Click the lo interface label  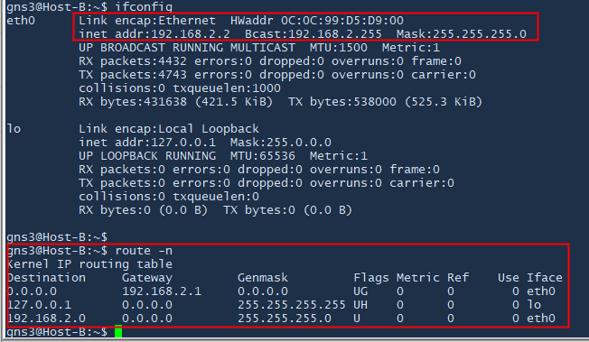tap(14, 129)
